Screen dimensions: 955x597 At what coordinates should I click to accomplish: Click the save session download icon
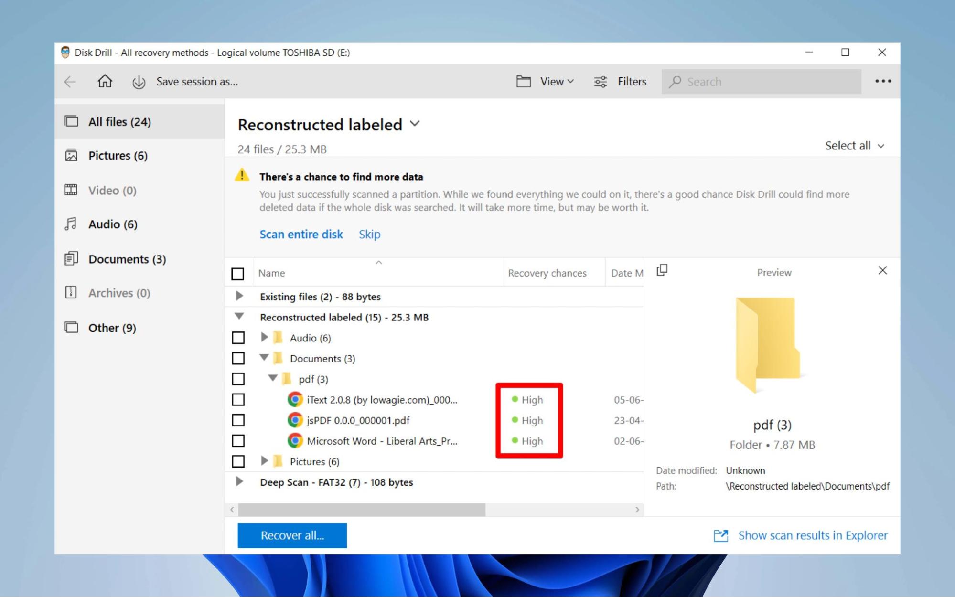click(x=138, y=81)
